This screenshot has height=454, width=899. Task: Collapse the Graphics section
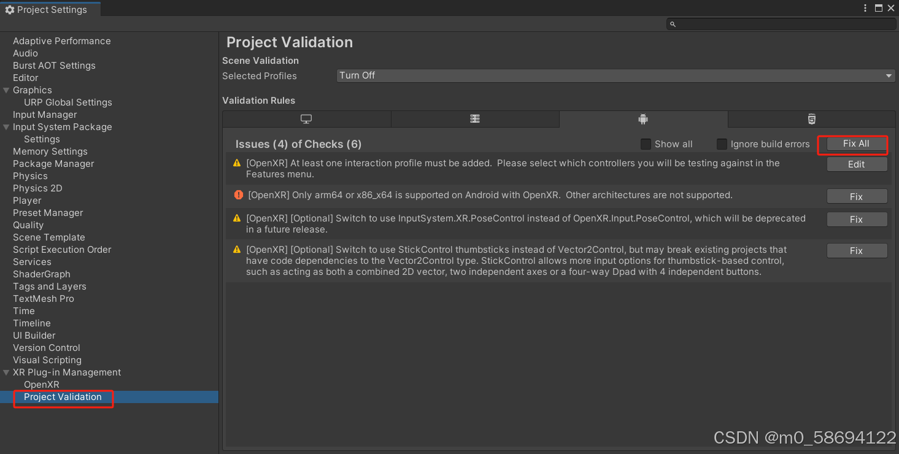(x=6, y=90)
